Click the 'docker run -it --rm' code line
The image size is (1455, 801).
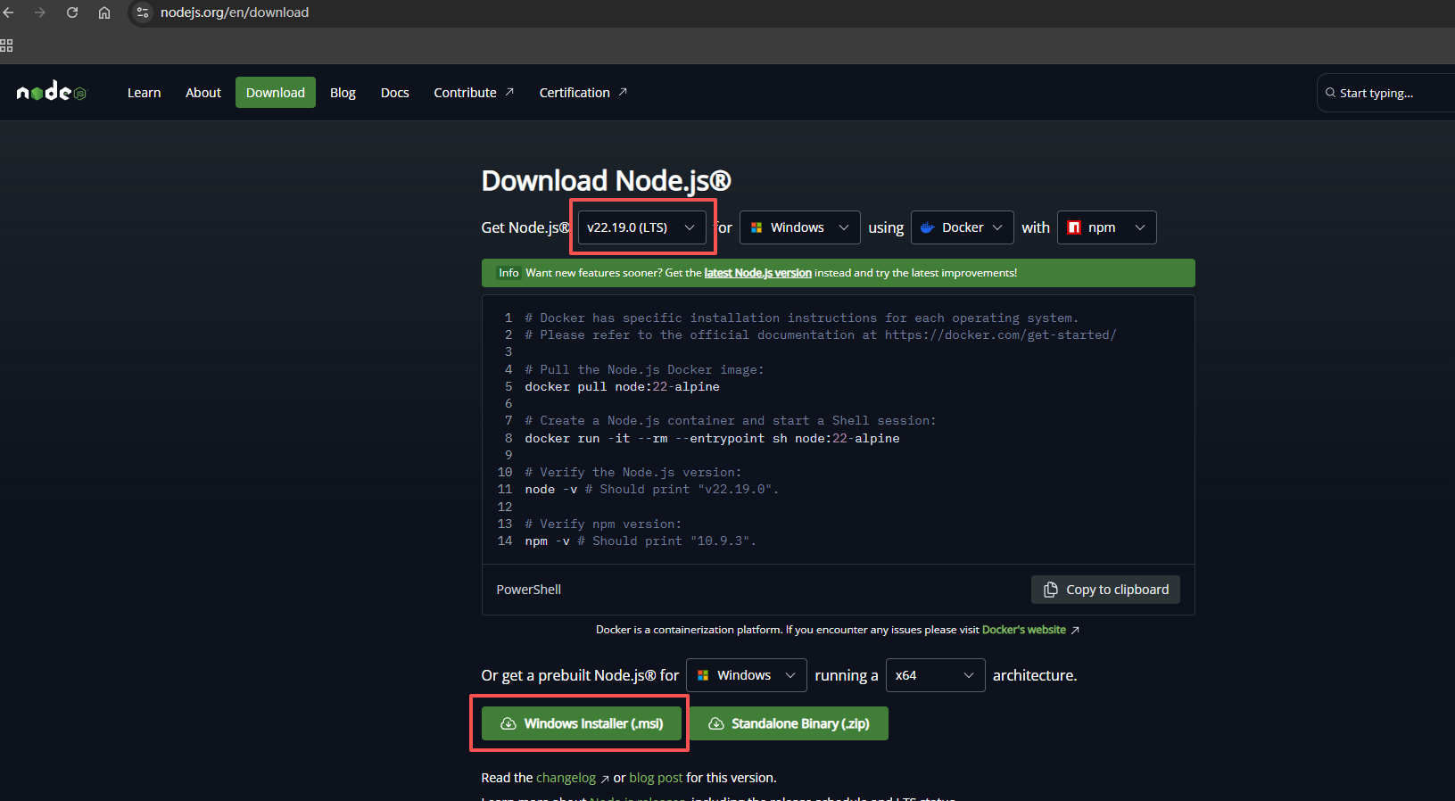pos(712,439)
